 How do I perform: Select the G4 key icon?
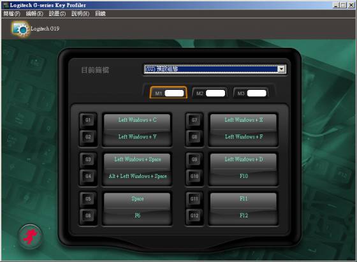(x=88, y=176)
